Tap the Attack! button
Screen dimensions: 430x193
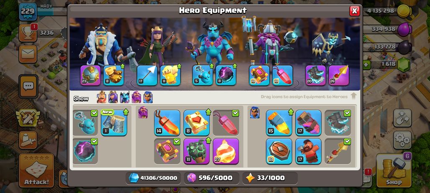click(36, 170)
